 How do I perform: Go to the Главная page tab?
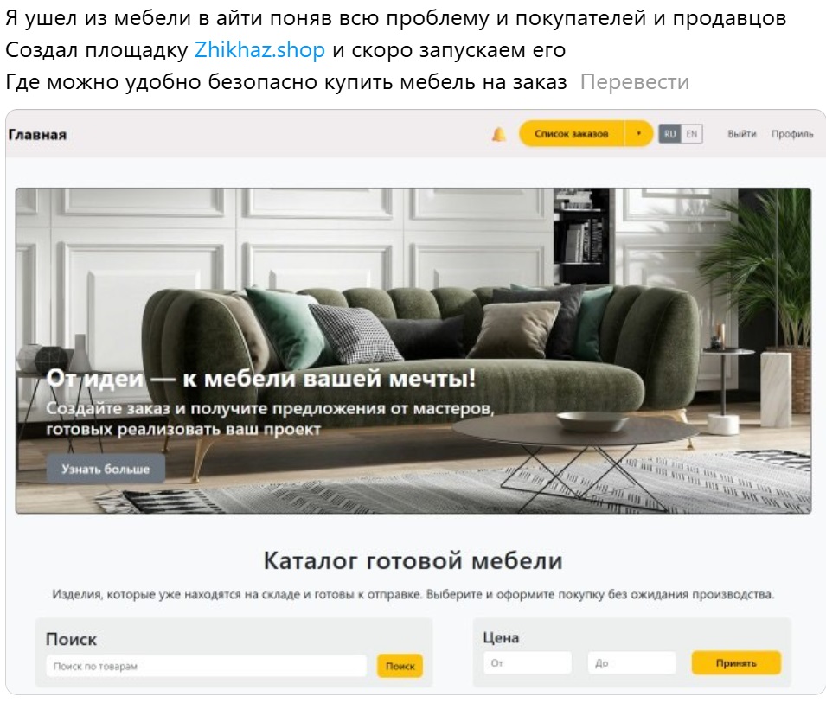(37, 135)
